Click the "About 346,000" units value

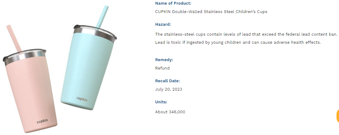[x=170, y=112]
